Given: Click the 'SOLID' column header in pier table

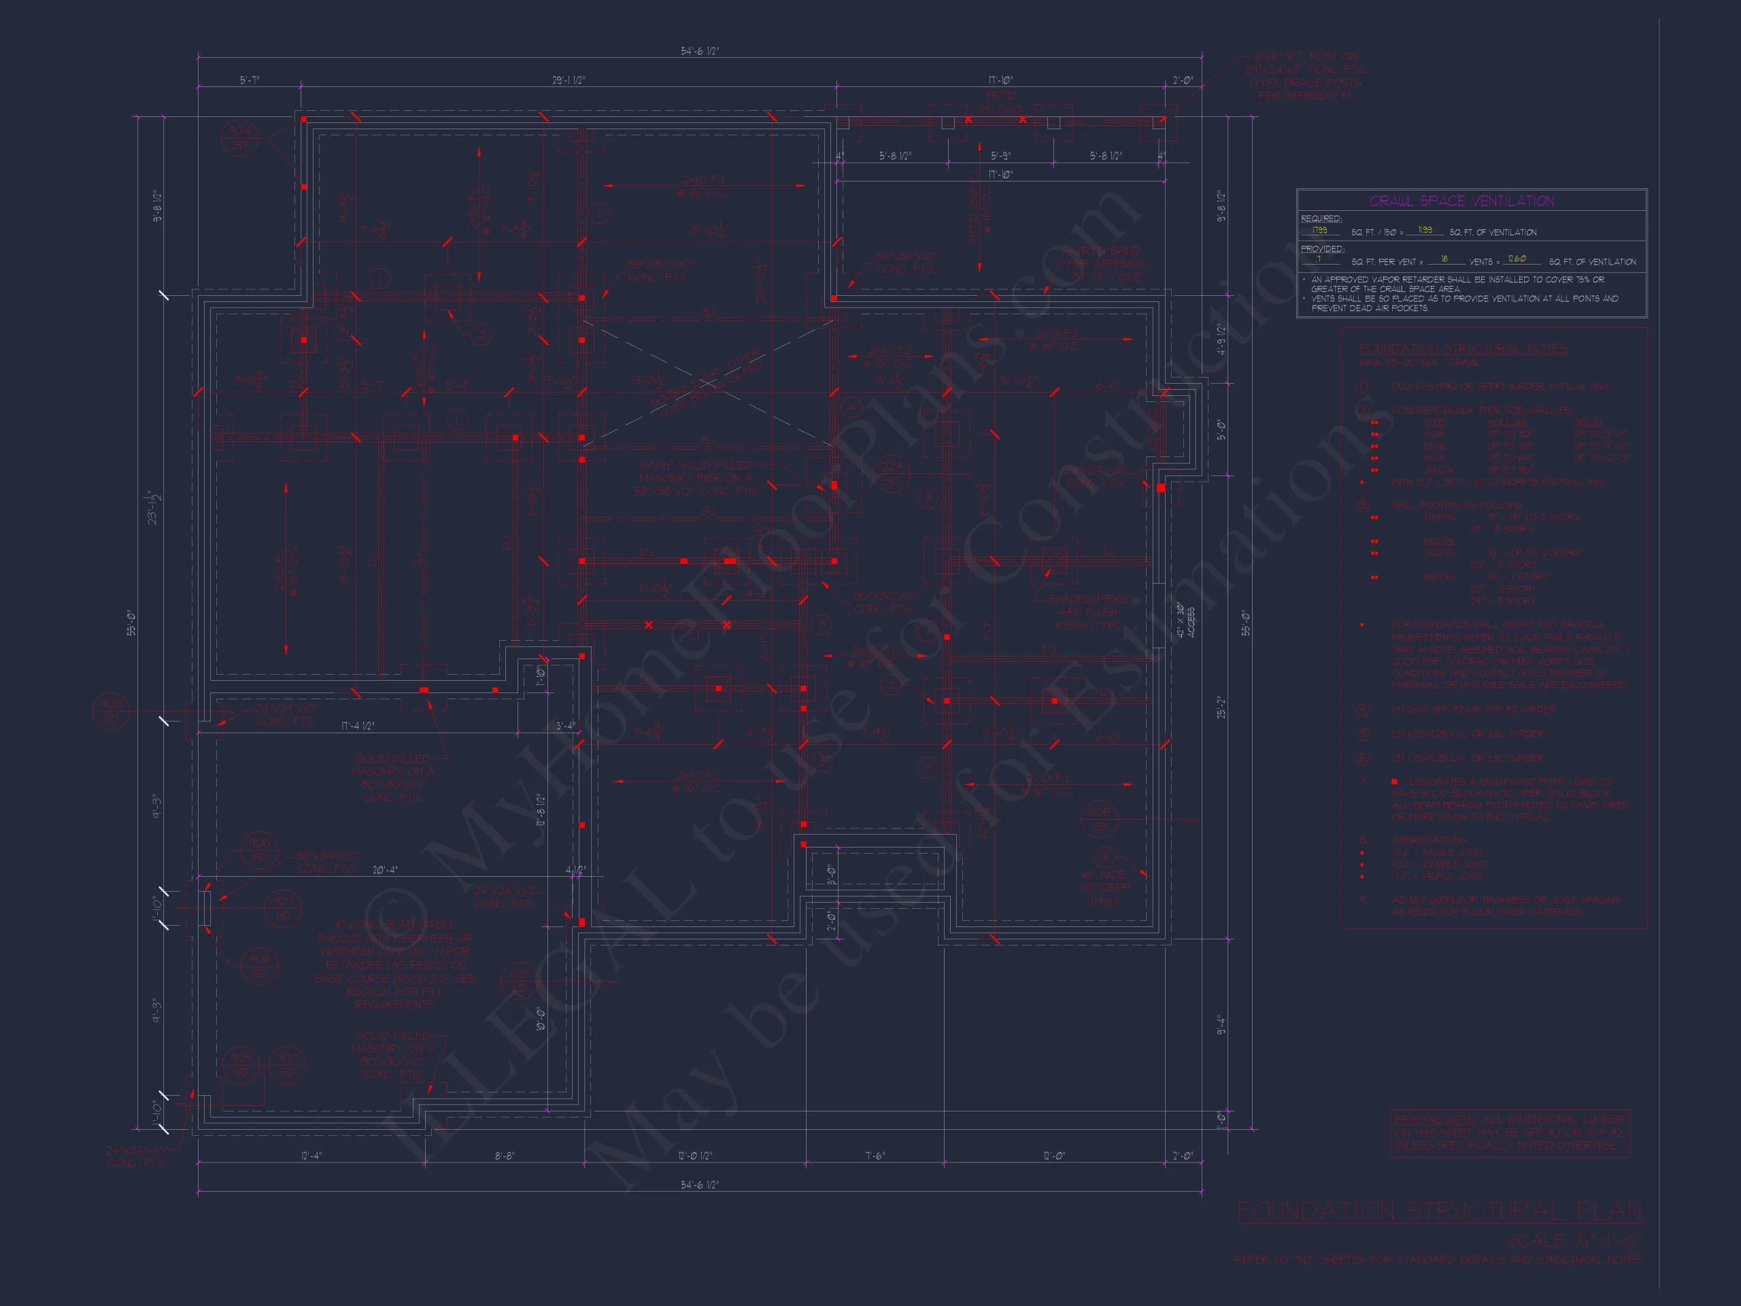Looking at the screenshot, I should click(1587, 422).
